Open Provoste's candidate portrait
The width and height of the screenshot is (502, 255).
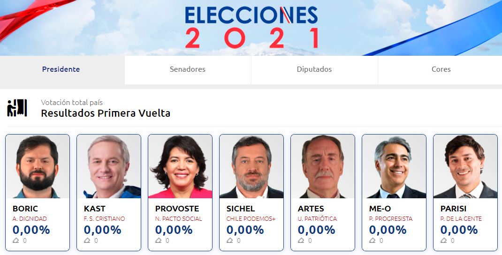(180, 167)
